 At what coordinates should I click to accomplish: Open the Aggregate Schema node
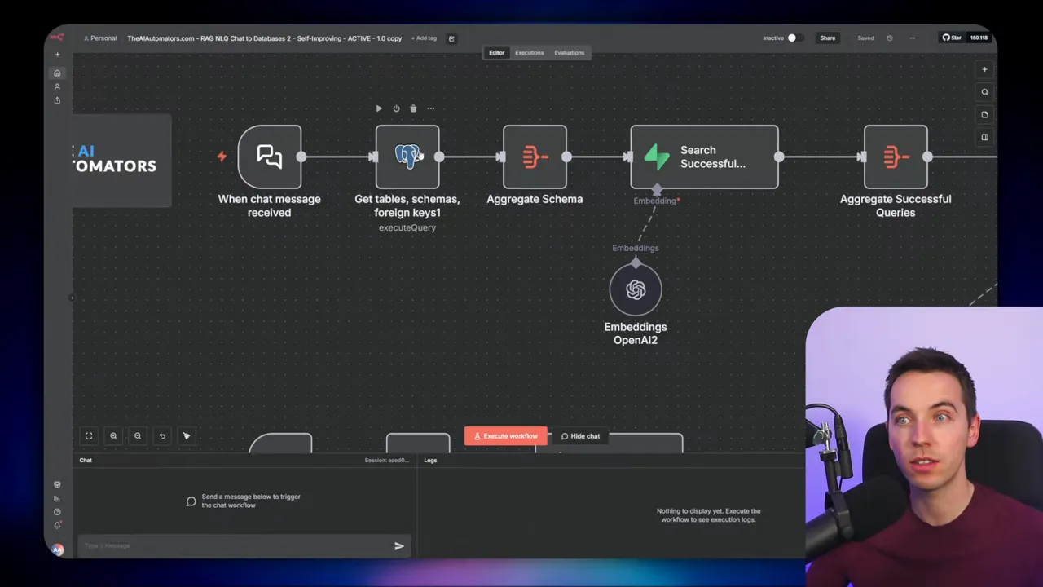coord(535,156)
